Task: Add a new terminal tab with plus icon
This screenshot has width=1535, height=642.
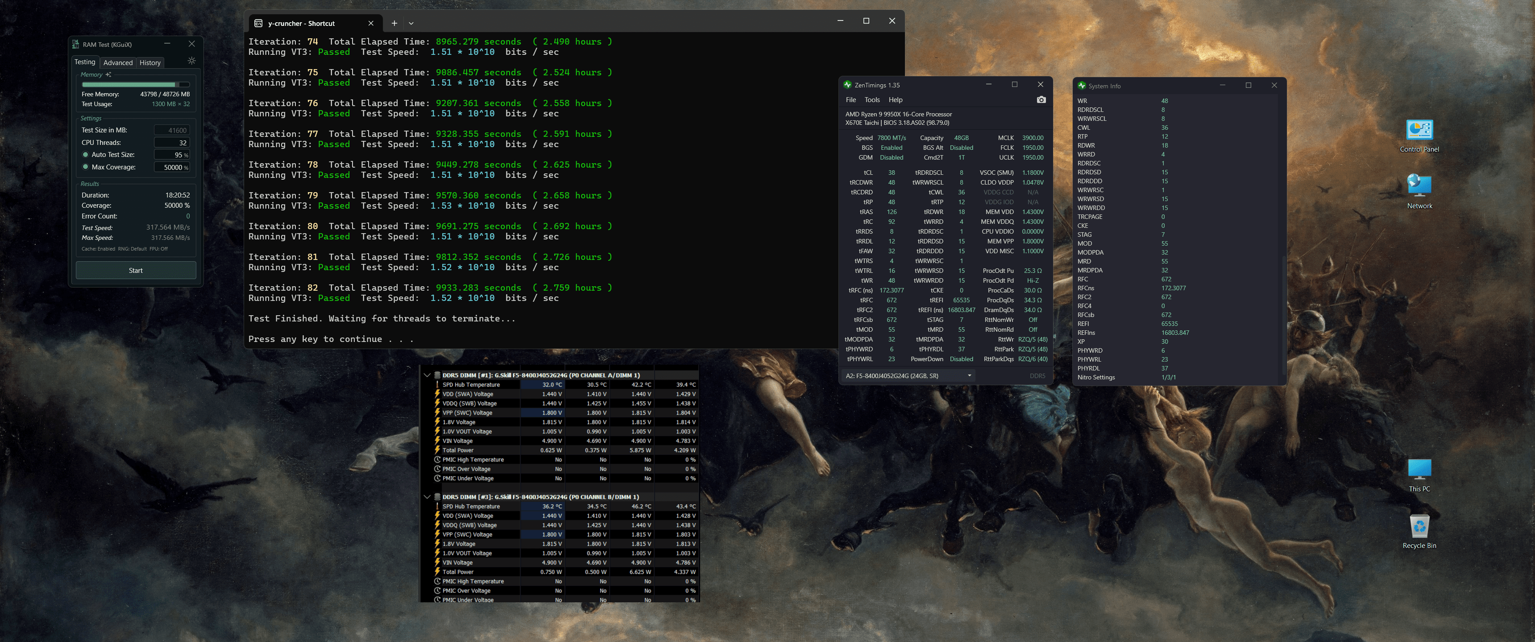Action: pyautogui.click(x=394, y=23)
